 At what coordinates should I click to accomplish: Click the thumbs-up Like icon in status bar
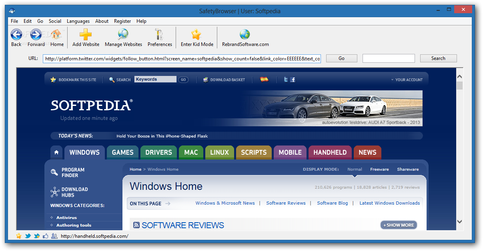point(46,236)
